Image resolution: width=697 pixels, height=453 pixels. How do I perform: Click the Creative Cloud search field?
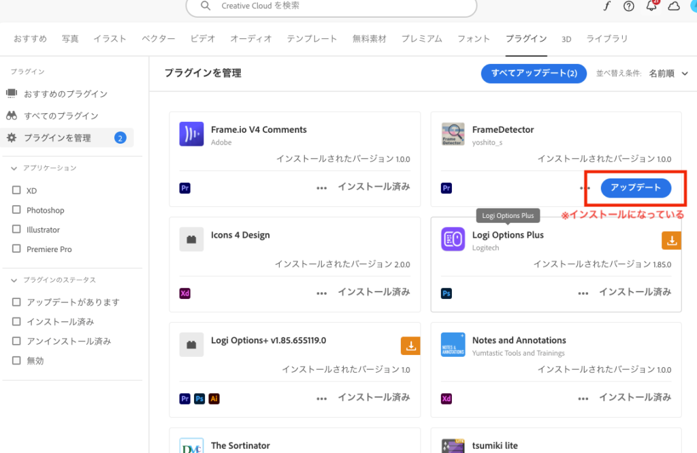tap(331, 6)
